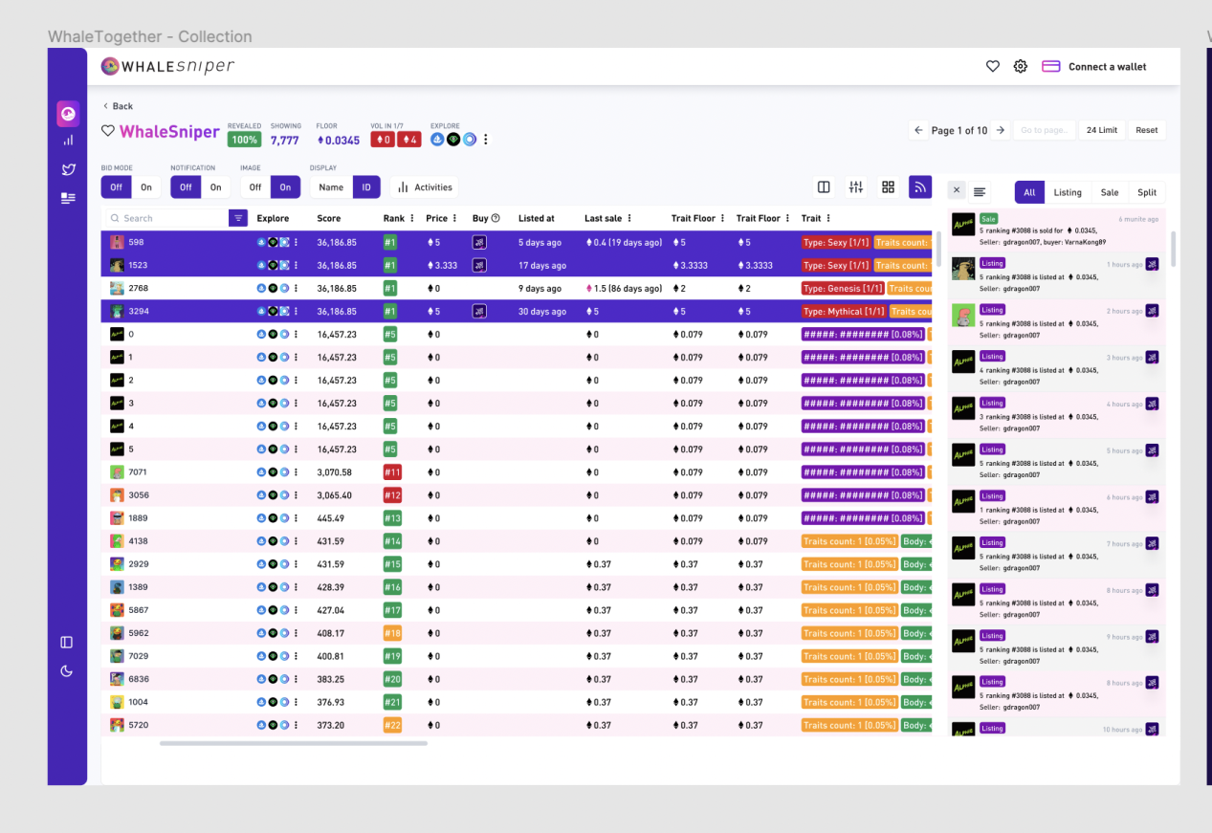Image resolution: width=1212 pixels, height=833 pixels.
Task: Open the sliders filter settings icon
Action: (856, 187)
